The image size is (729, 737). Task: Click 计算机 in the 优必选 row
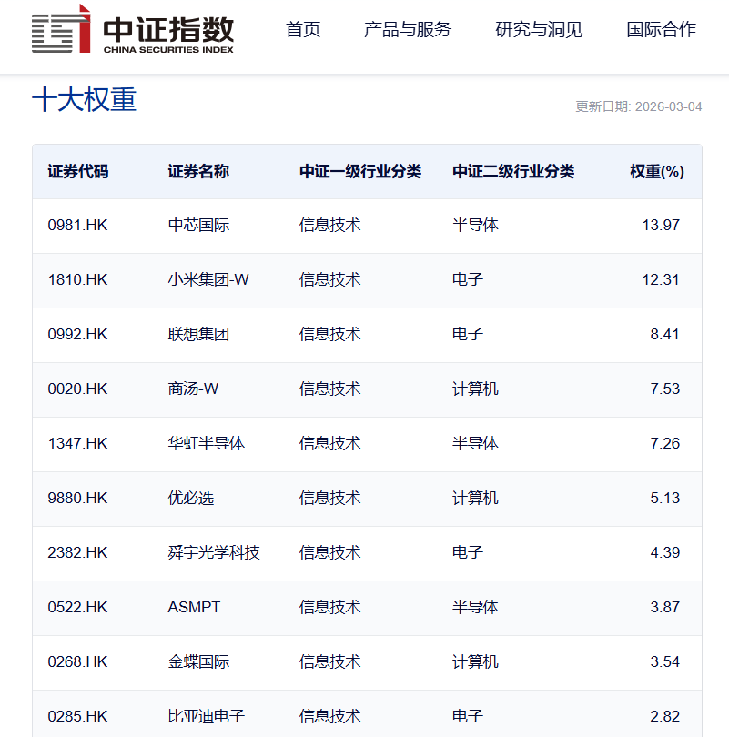click(x=475, y=498)
